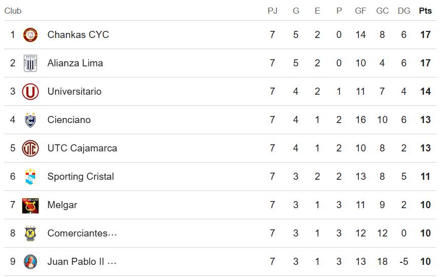441x277 pixels.
Task: Open the Cienciano team name
Action: tap(69, 120)
